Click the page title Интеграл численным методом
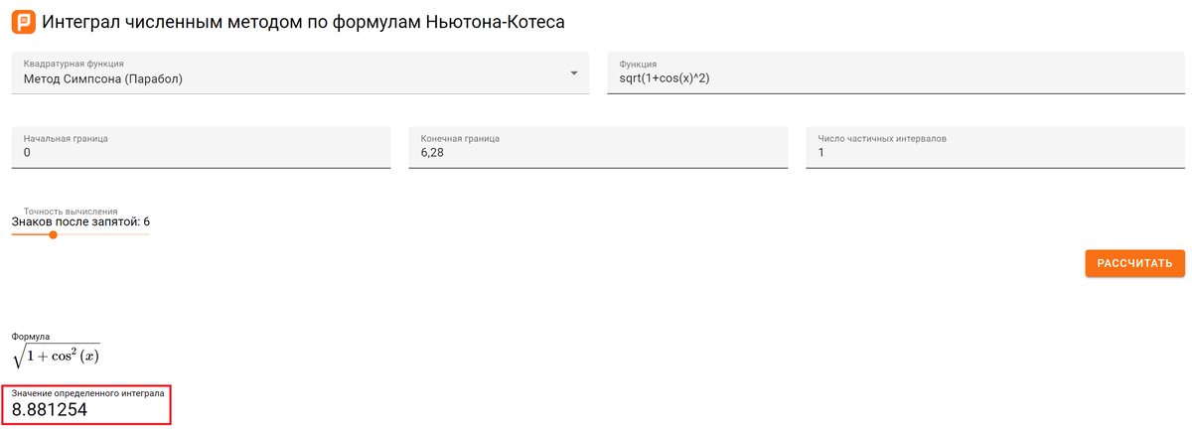Image resolution: width=1192 pixels, height=432 pixels. 303,21
